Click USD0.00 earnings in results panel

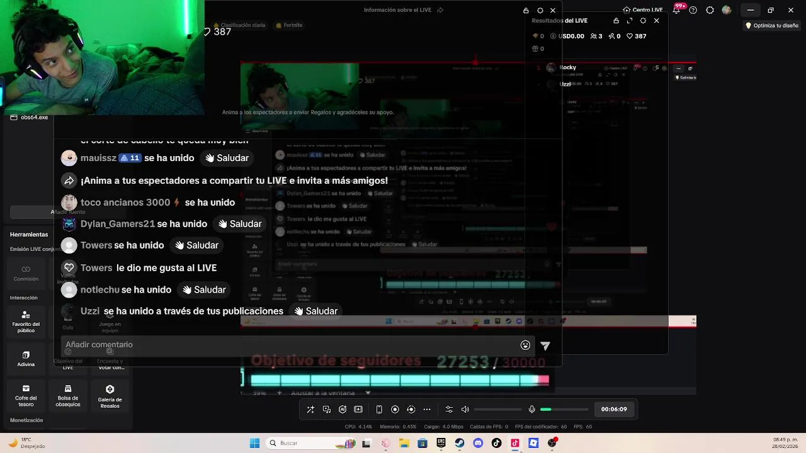(x=567, y=36)
